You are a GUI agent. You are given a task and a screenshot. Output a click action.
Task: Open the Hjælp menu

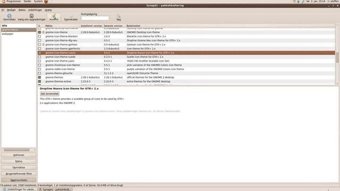click(48, 10)
